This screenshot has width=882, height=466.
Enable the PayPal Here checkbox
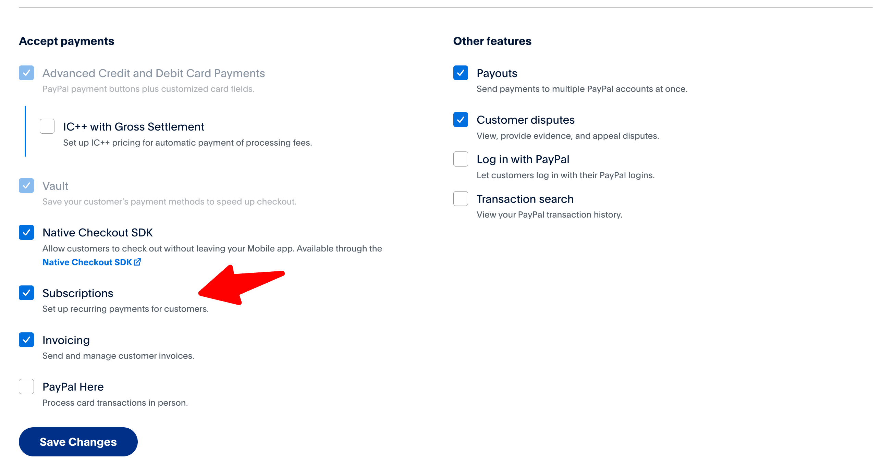26,387
